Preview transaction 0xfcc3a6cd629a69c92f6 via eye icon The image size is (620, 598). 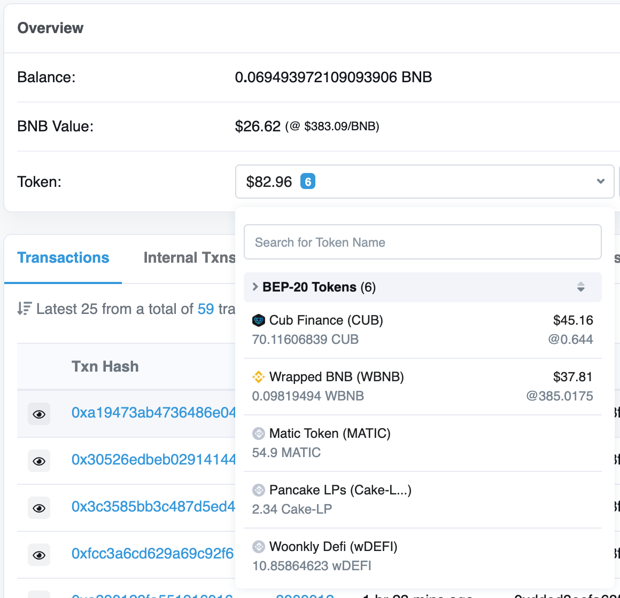click(x=38, y=555)
